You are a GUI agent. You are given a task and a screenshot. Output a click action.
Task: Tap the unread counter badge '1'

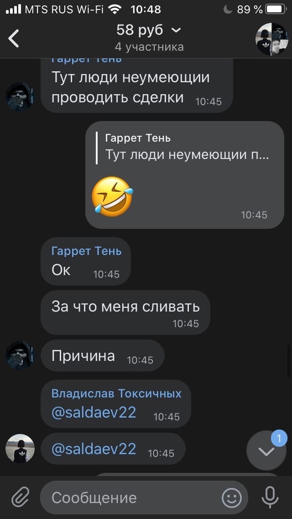(279, 439)
